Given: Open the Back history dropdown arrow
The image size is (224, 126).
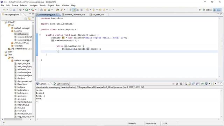Looking at the screenshot, I should 107,10.
